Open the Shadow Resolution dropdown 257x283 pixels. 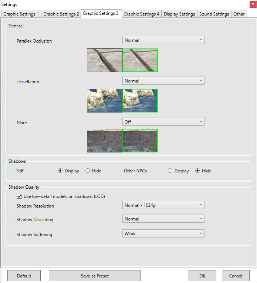tap(163, 205)
